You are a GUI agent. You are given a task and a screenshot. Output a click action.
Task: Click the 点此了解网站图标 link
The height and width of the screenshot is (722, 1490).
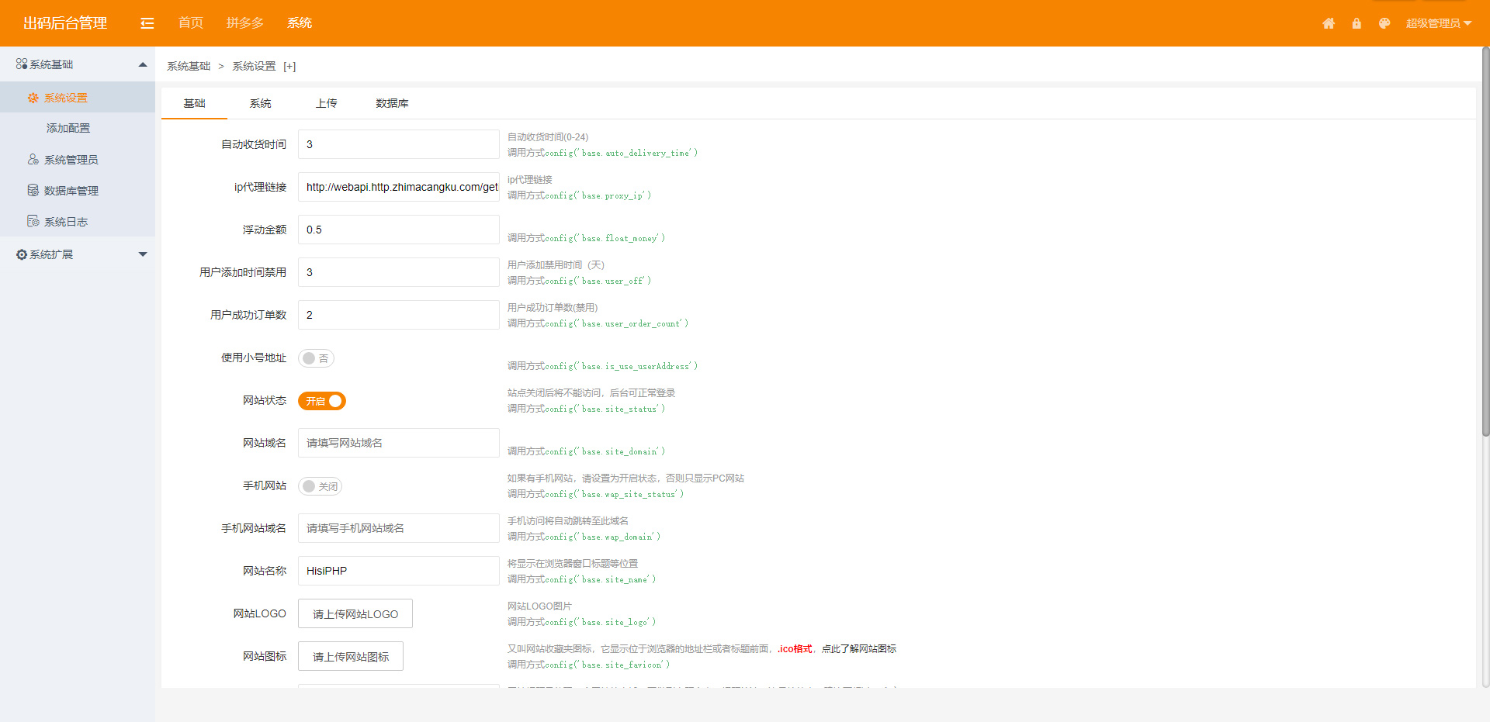coord(858,649)
